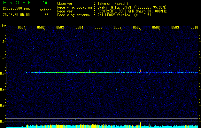Click the 0510 time marker

click(x=194, y=27)
